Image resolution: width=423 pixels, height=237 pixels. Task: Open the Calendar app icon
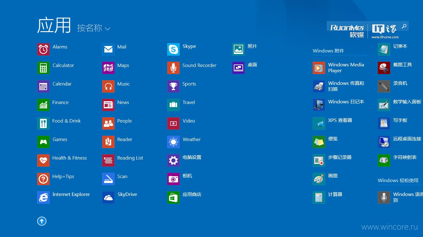click(43, 86)
